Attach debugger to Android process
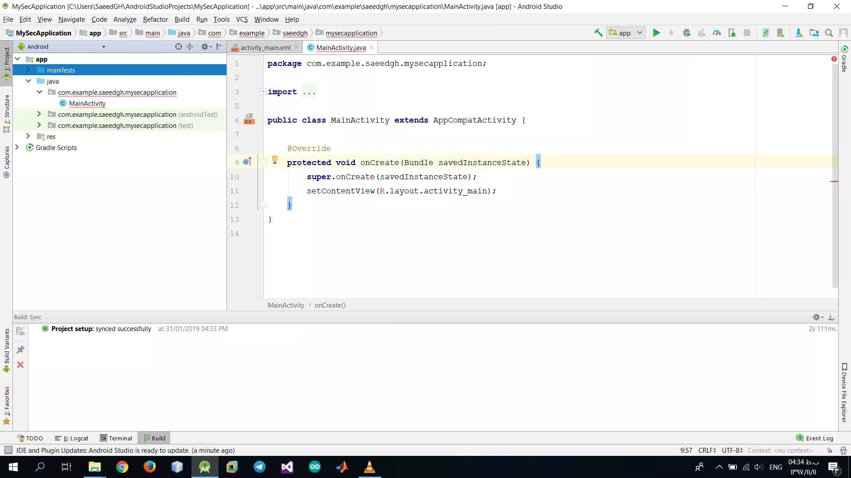 point(732,33)
